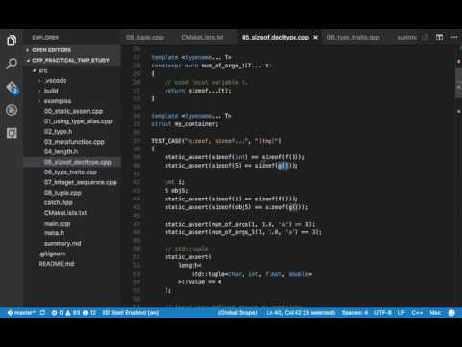Viewport: 462px width, 347px height.
Task: Open 08_tuple.cpp in explorer tree
Action: 63,193
